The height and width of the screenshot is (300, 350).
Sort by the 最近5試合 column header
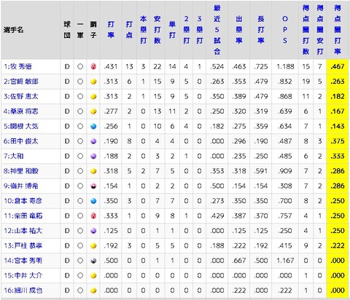coord(217,30)
